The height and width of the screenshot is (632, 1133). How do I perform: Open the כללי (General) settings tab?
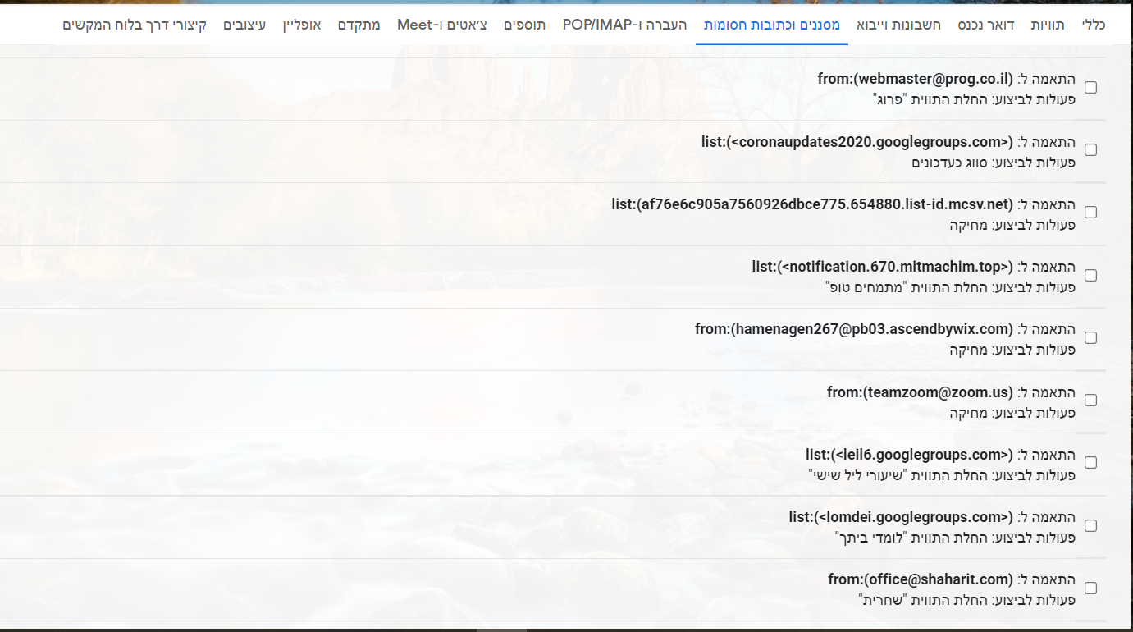click(x=1094, y=25)
